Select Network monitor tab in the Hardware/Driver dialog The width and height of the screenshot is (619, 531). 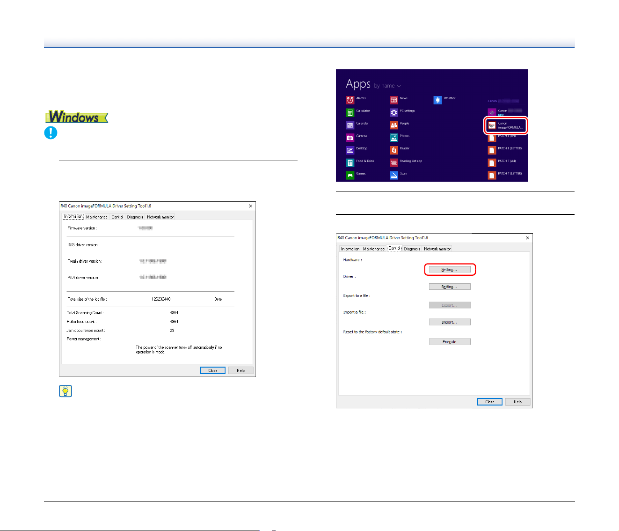(437, 249)
